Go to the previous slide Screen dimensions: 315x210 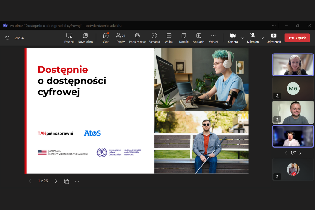click(30, 181)
